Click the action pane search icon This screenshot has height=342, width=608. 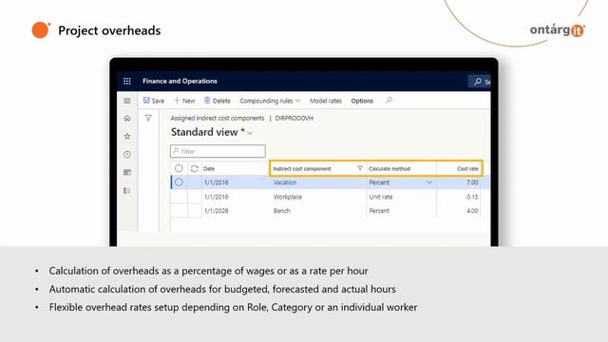pos(389,101)
